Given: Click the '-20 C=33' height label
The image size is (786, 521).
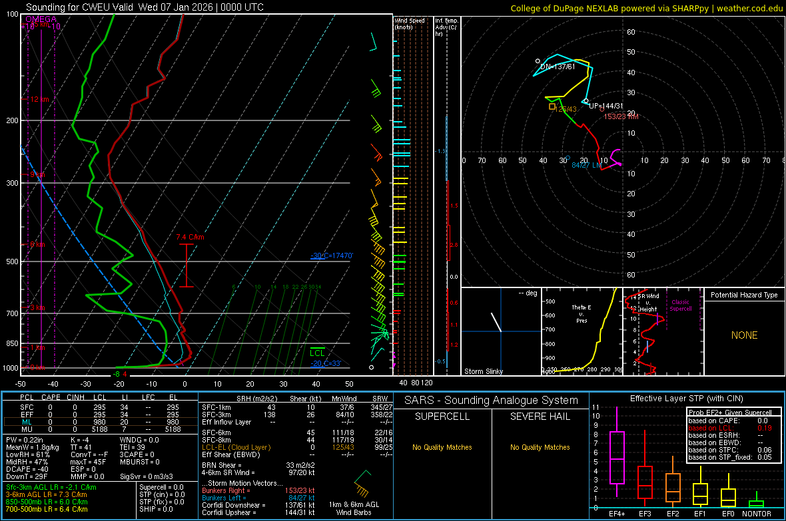Looking at the screenshot, I should (326, 363).
